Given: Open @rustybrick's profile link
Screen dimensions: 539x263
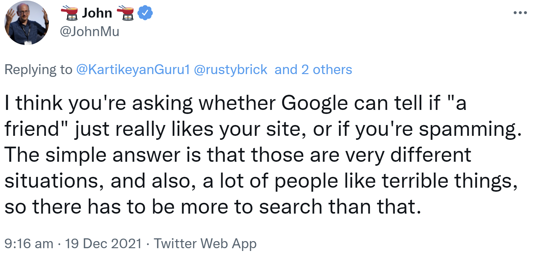Looking at the screenshot, I should pyautogui.click(x=232, y=69).
